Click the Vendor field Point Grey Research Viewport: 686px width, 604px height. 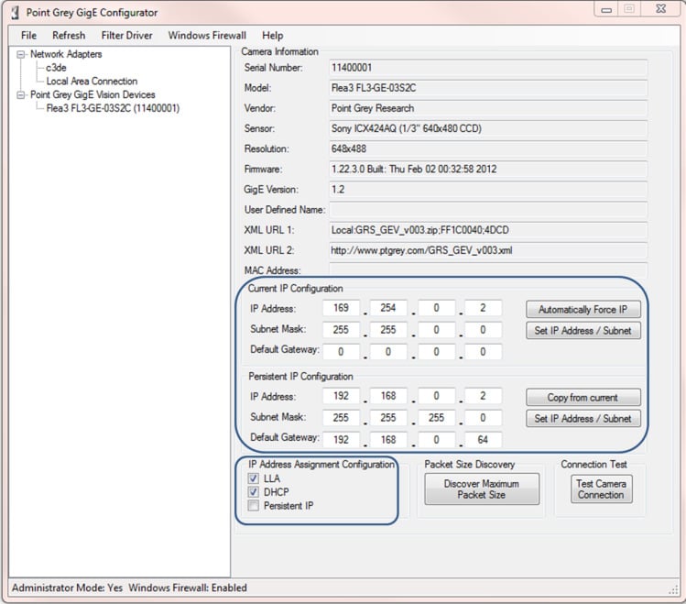pyautogui.click(x=488, y=108)
